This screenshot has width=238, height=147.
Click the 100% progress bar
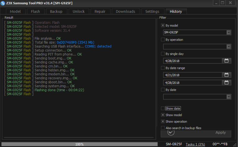(x=79, y=144)
